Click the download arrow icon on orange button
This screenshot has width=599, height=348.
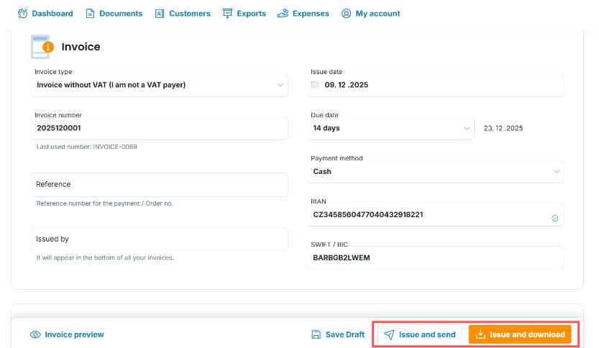[x=480, y=334]
